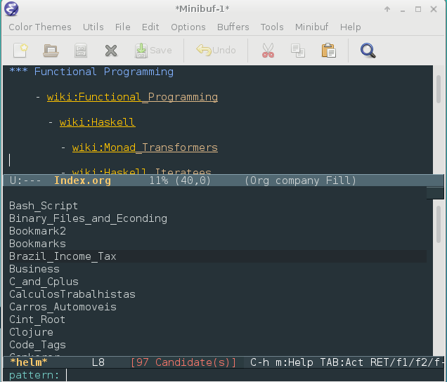Screen dimensions: 447x382
Task: Select Bash_Script candidate
Action: pos(44,206)
